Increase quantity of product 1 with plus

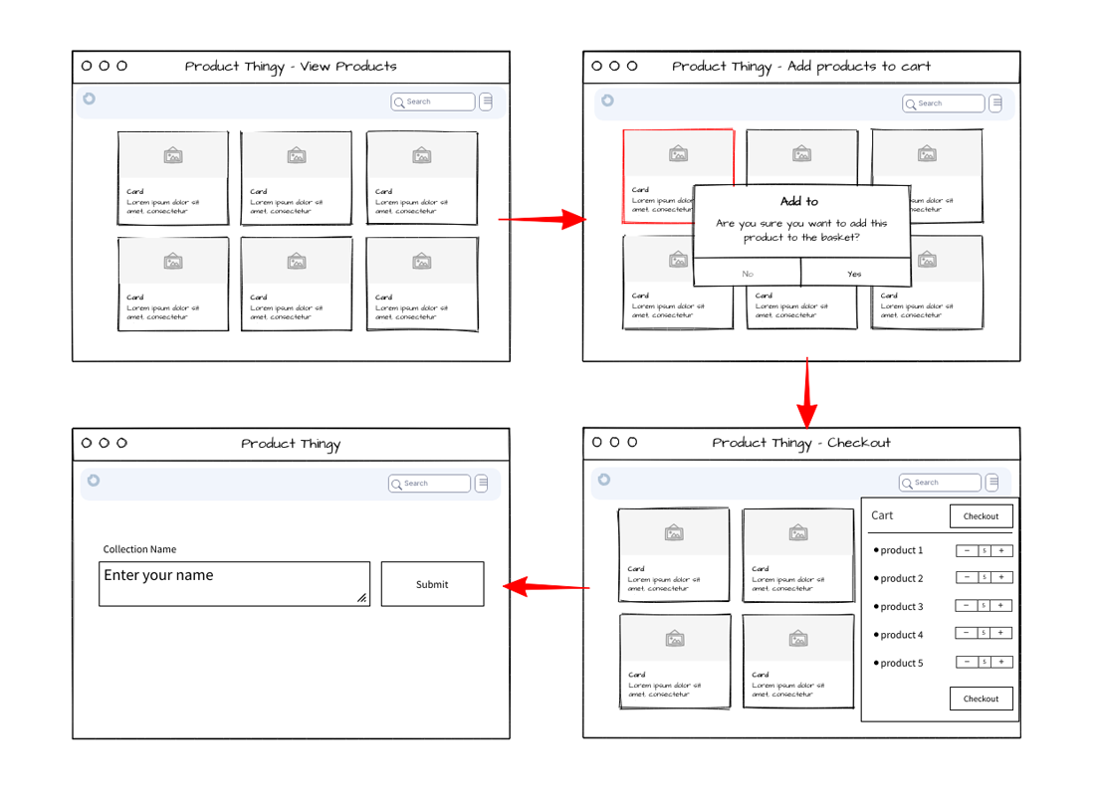tap(1001, 550)
